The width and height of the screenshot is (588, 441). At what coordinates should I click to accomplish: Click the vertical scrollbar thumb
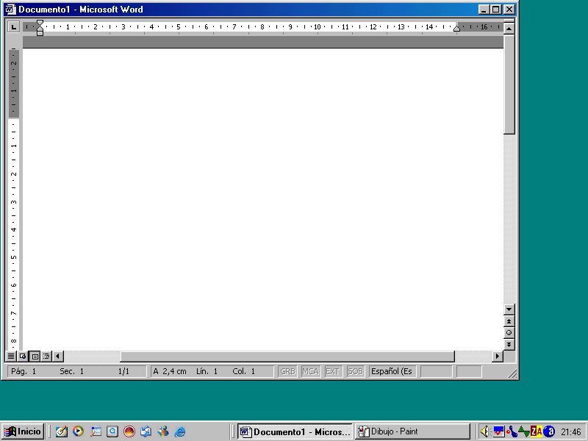coord(509,84)
